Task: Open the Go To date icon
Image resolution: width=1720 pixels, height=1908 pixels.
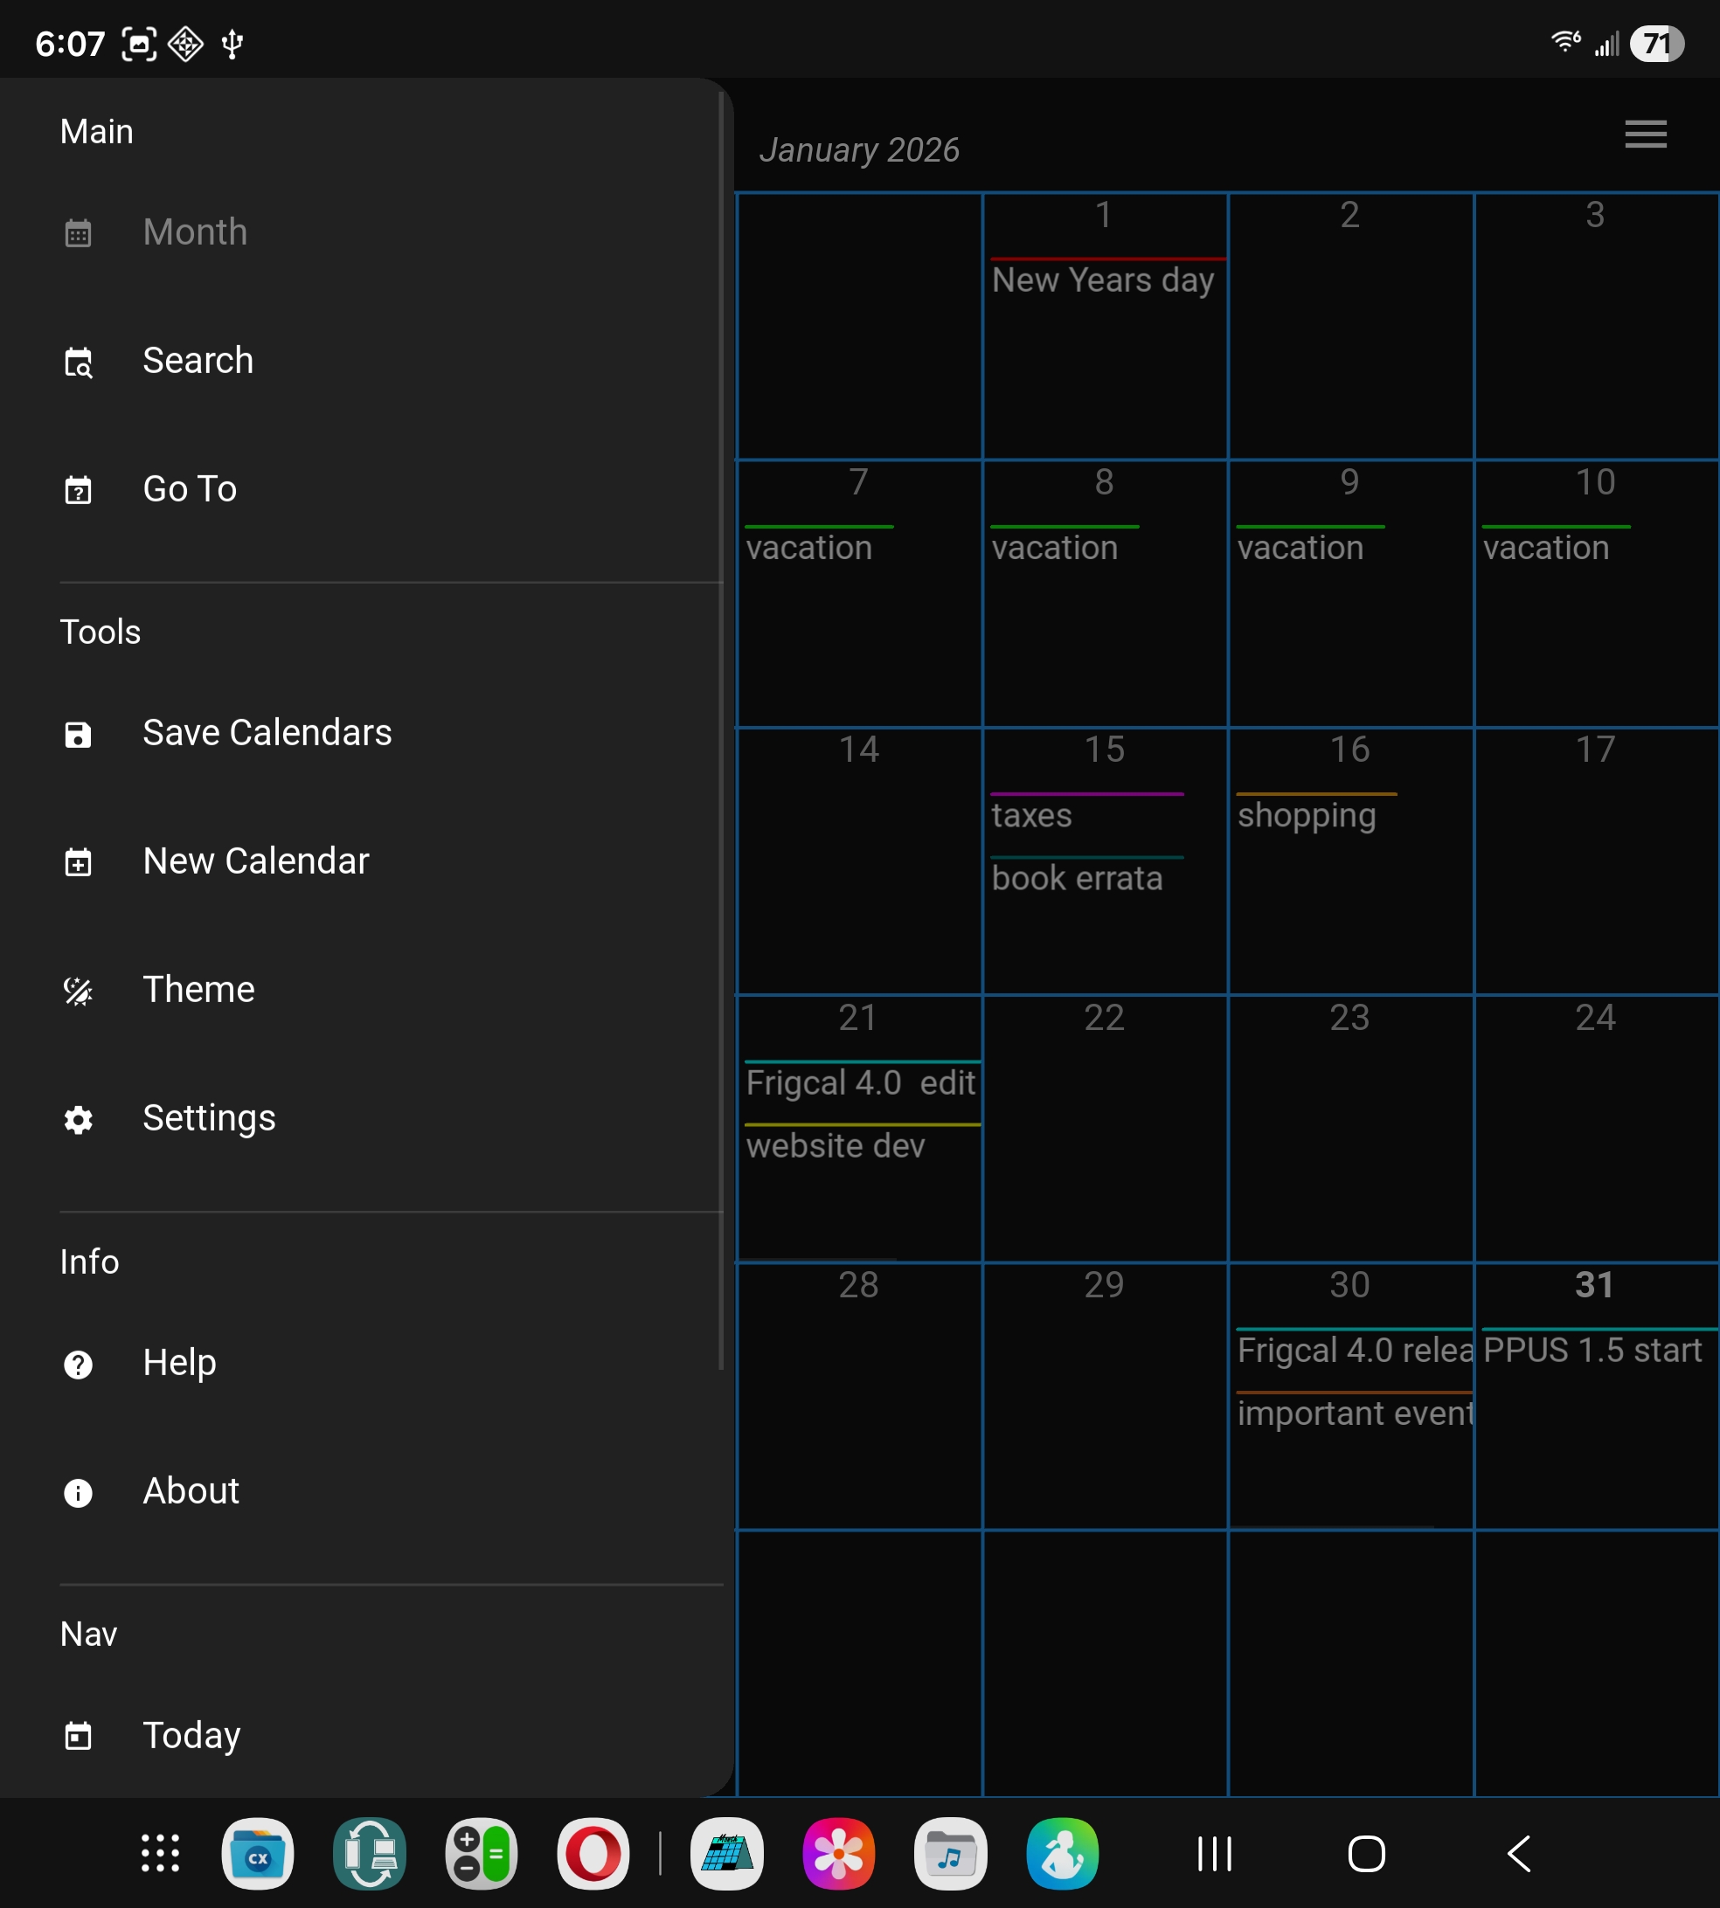Action: (x=79, y=490)
